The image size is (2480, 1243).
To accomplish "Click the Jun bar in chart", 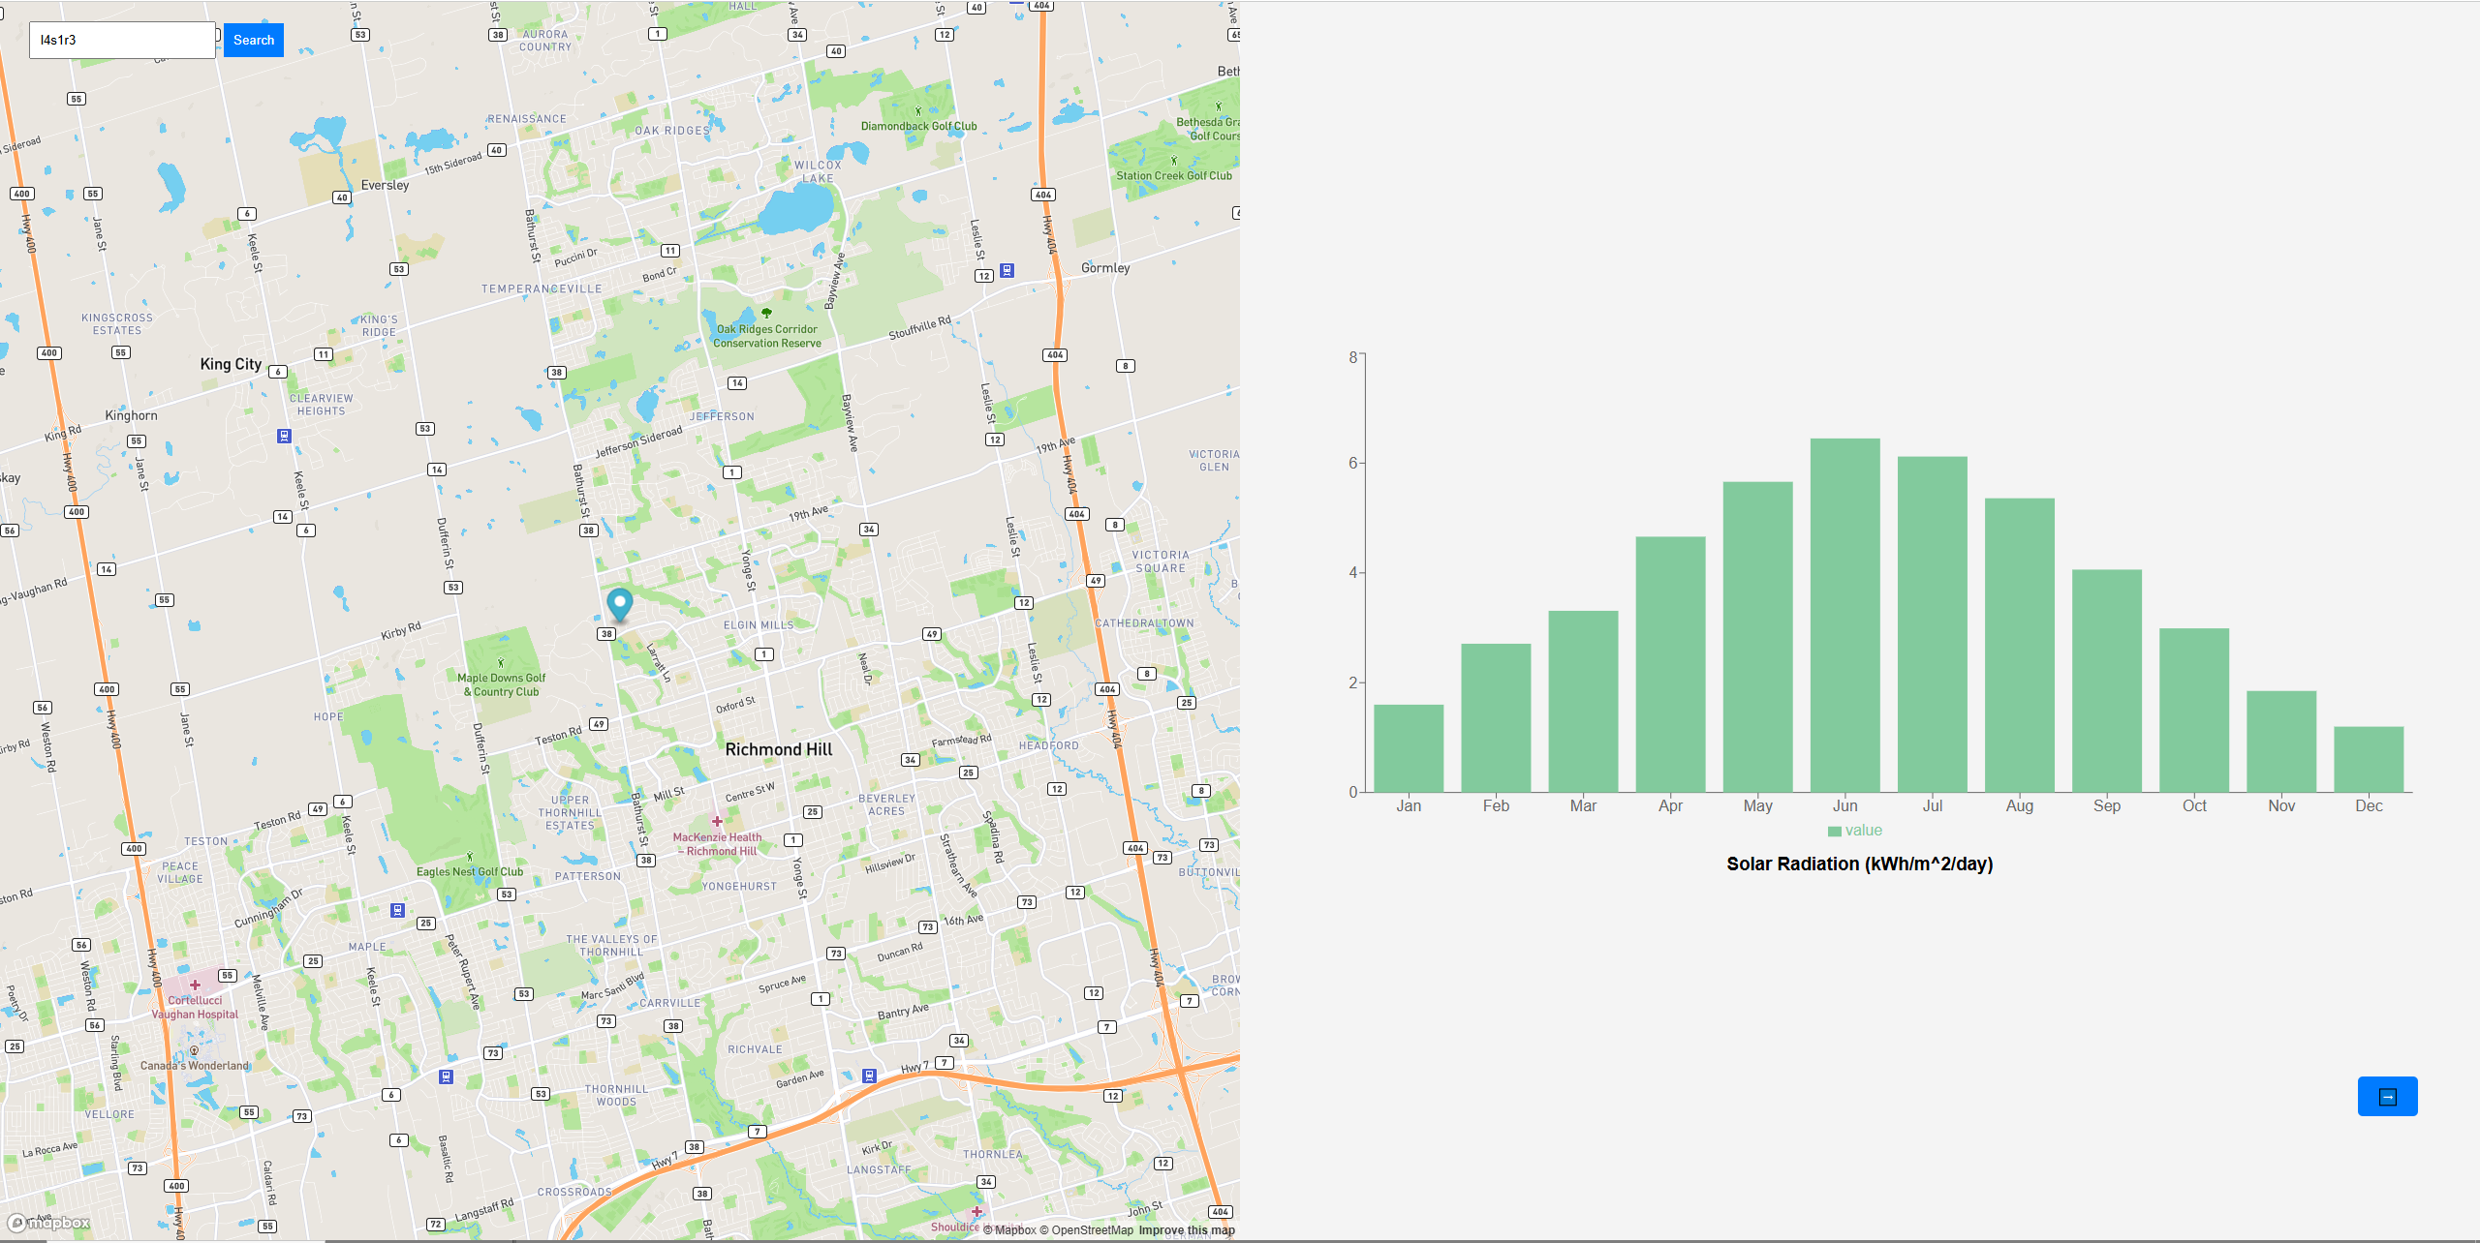I will click(x=1844, y=615).
